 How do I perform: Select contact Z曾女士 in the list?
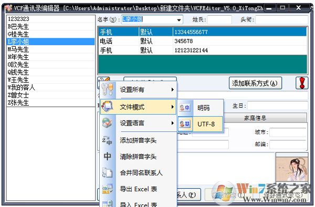[50, 95]
